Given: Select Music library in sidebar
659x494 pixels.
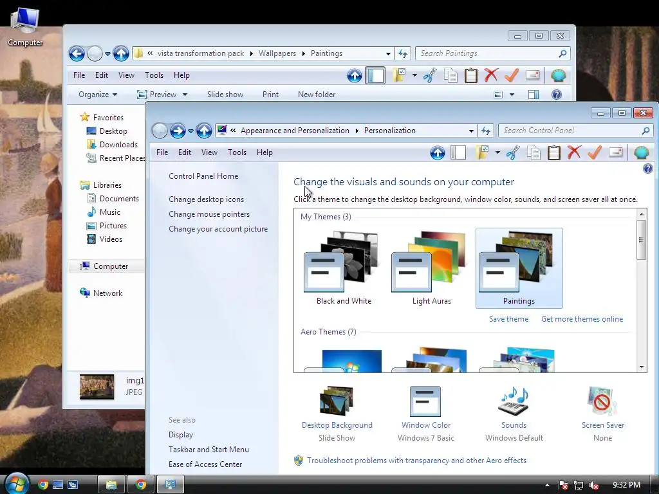Looking at the screenshot, I should pos(104,212).
